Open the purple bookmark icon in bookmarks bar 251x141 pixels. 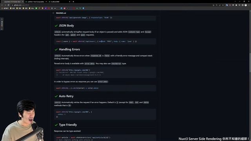click(45, 8)
